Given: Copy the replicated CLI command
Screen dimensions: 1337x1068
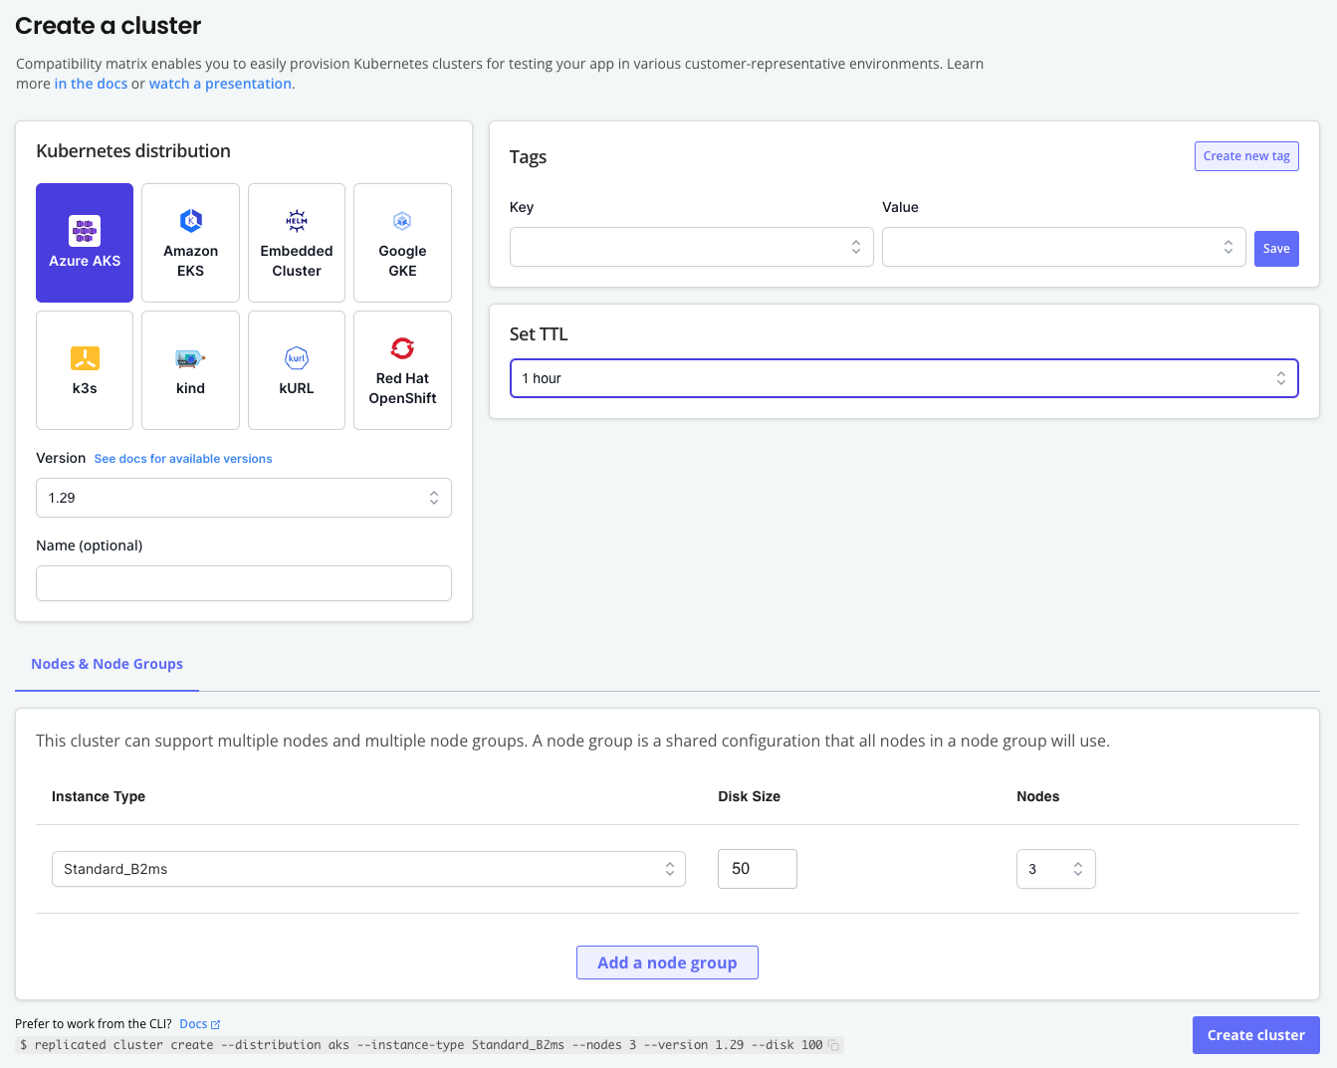Looking at the screenshot, I should 832,1044.
